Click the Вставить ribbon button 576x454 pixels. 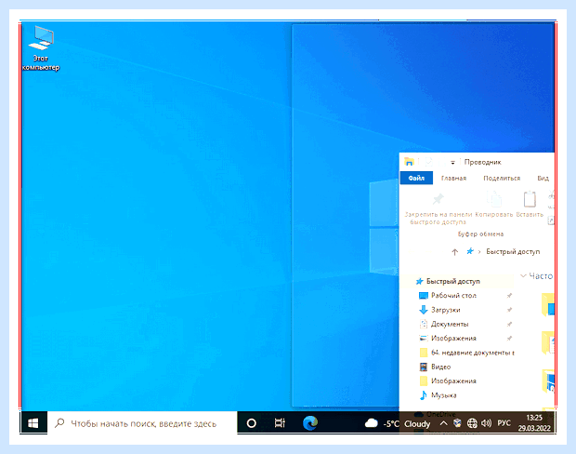pos(530,204)
